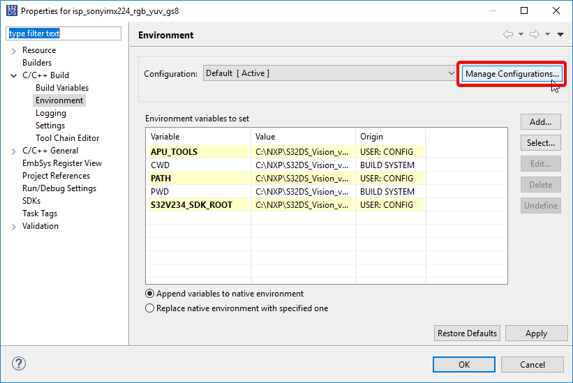The image size is (573, 383).
Task: Close the Properties window
Action: [556, 10]
